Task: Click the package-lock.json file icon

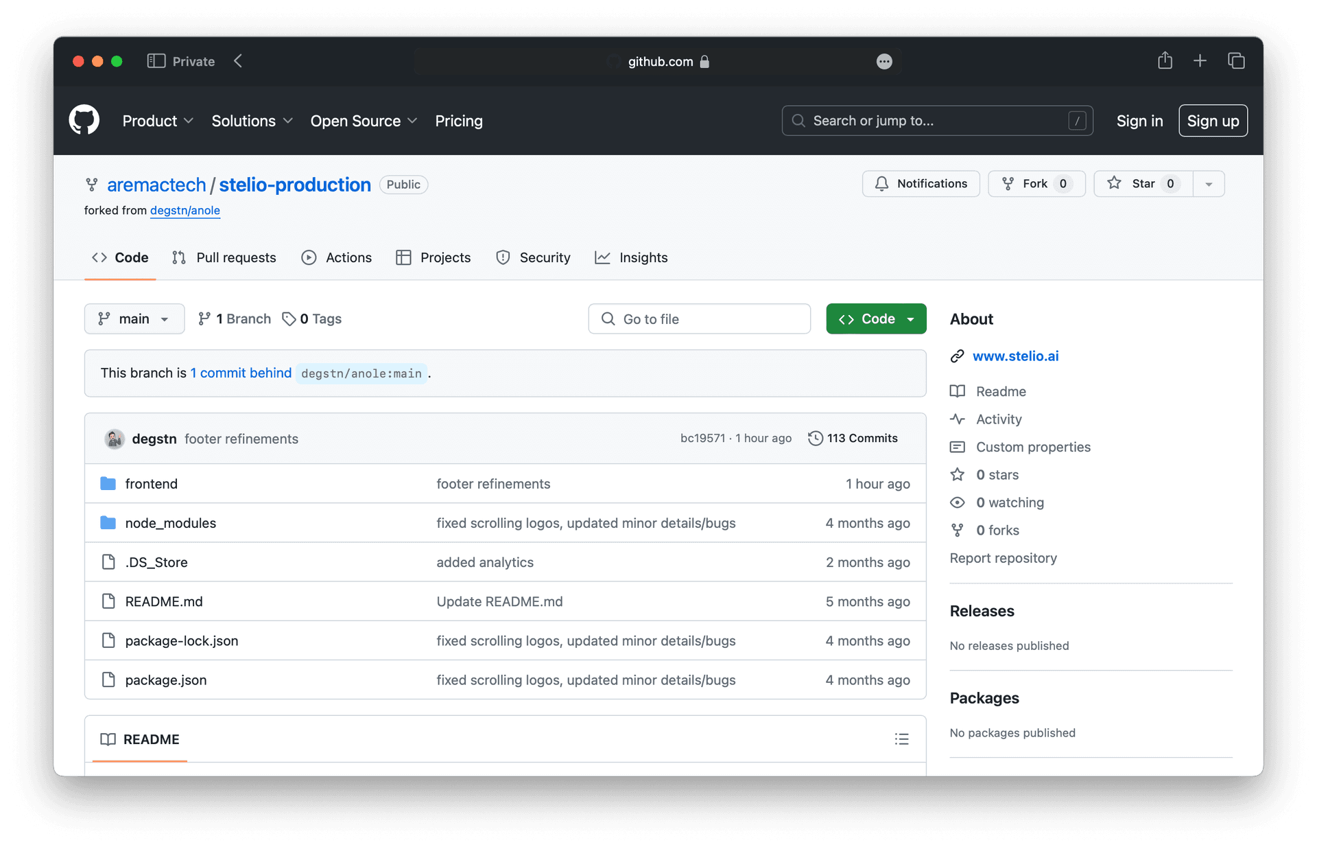Action: click(108, 640)
